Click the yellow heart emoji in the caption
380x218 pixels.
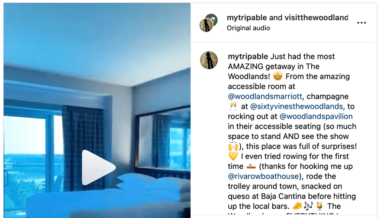233,156
